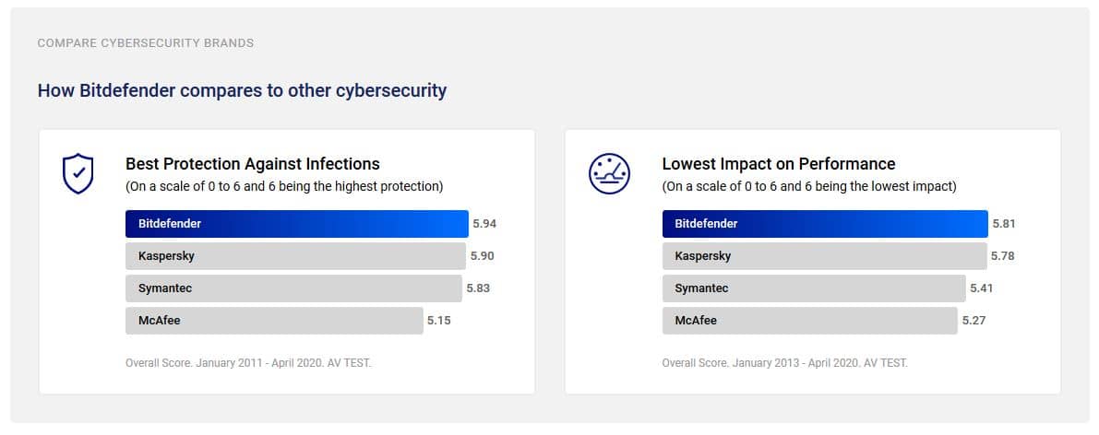The width and height of the screenshot is (1099, 435).
Task: Click the McAfee bar in the performance chart
Action: [809, 321]
